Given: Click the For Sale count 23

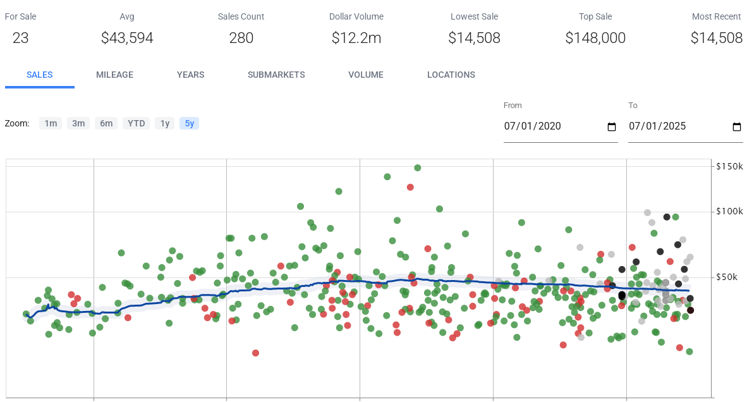Looking at the screenshot, I should click(x=20, y=38).
